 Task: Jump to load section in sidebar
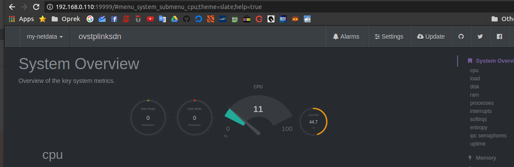pos(475,79)
